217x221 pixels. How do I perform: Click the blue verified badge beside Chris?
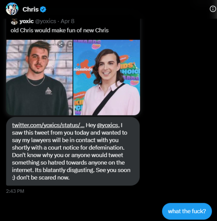[43, 9]
